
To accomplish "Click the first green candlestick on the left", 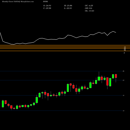I will [3, 104].
